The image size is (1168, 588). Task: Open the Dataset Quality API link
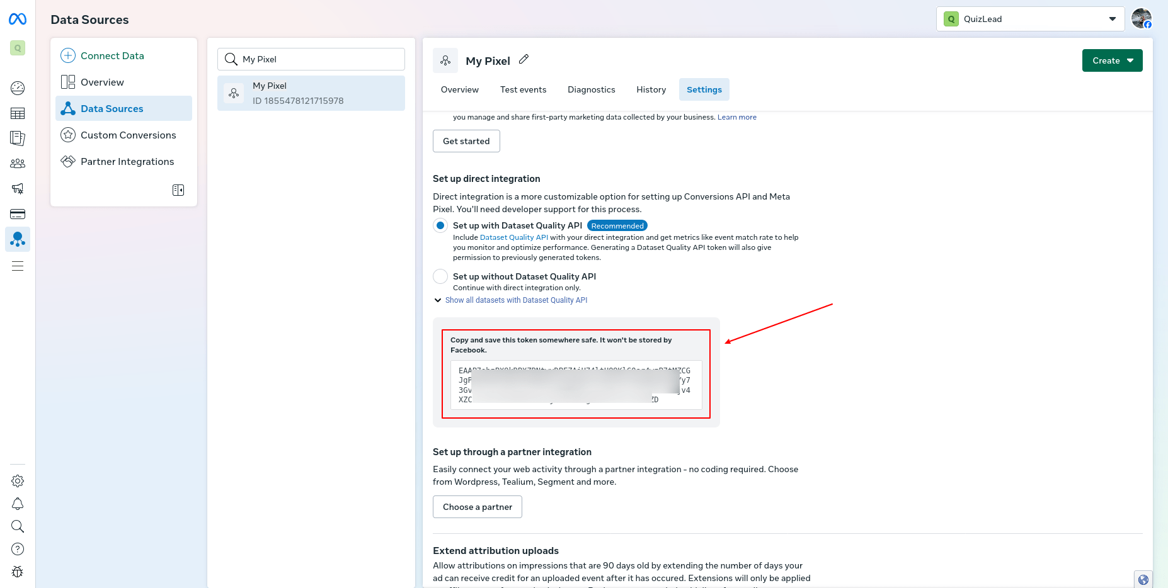point(514,237)
